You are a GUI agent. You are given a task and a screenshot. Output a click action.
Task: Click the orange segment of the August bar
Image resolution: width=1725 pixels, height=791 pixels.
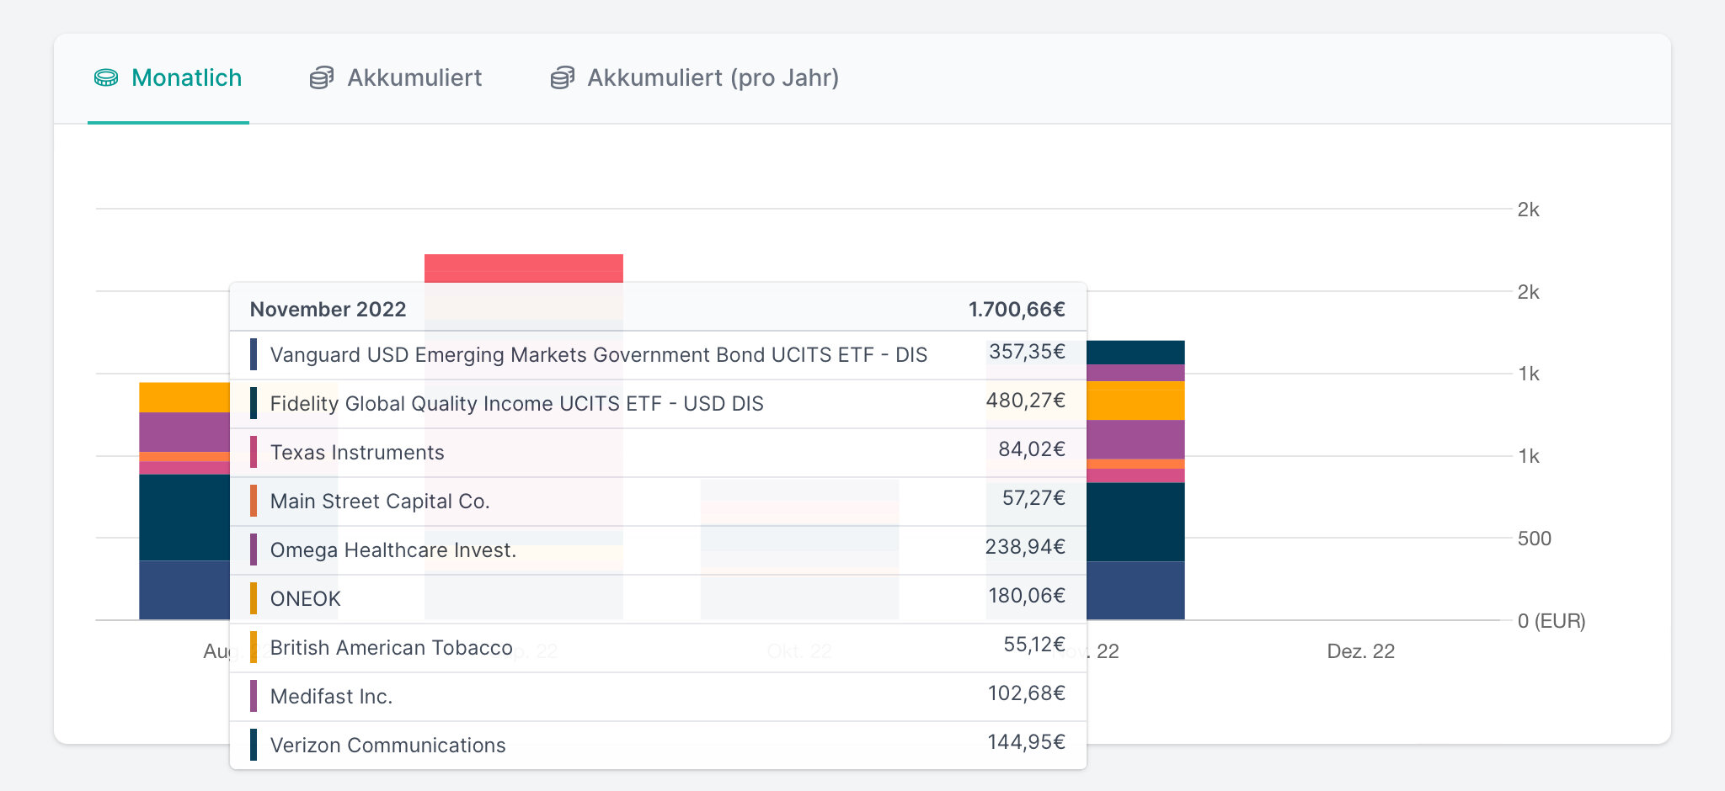tap(184, 397)
